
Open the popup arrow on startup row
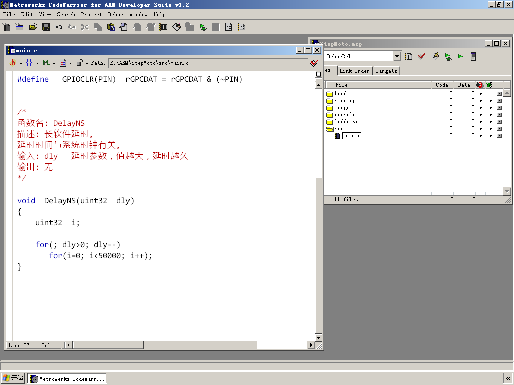pos(499,100)
